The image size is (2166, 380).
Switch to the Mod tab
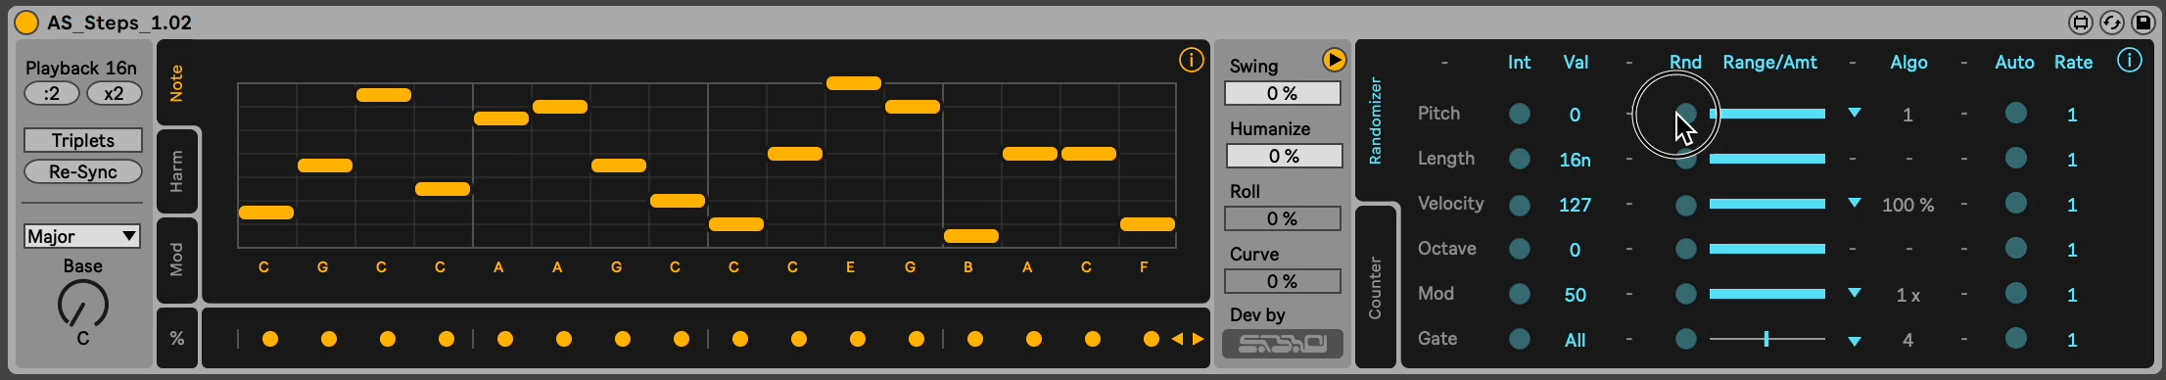[177, 260]
